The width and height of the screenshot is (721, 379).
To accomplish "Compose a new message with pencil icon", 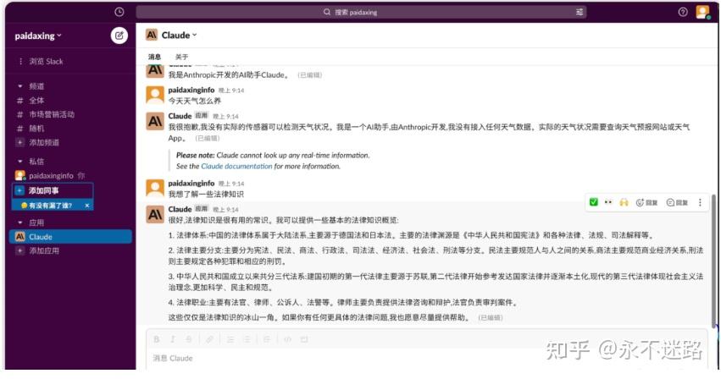I will click(x=119, y=36).
